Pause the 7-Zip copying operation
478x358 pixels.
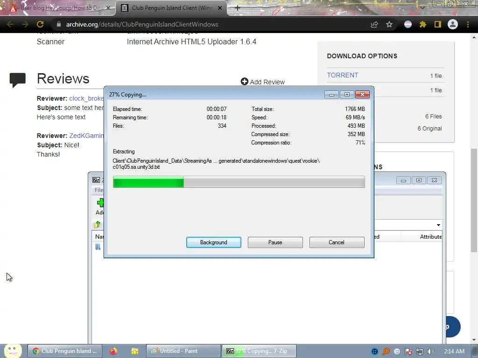[275, 242]
